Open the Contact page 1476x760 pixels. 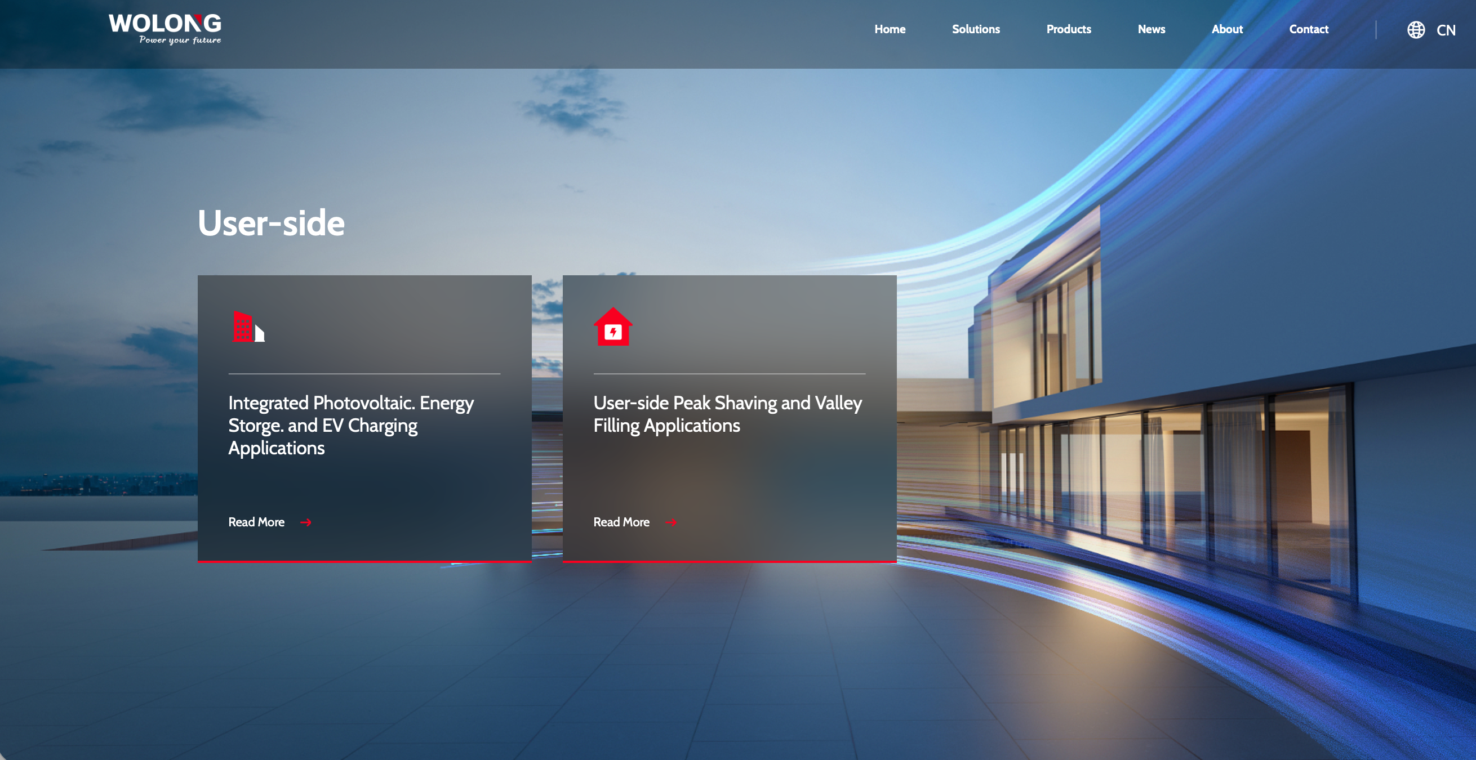[1309, 29]
